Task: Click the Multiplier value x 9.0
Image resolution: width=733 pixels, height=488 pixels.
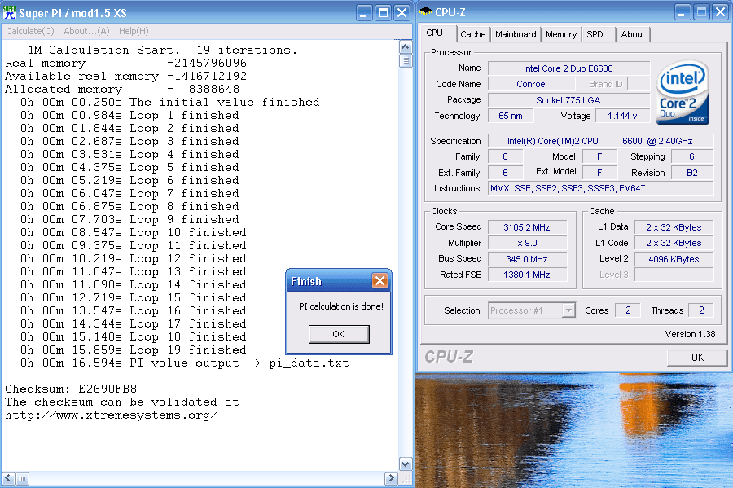Action: pyautogui.click(x=527, y=243)
